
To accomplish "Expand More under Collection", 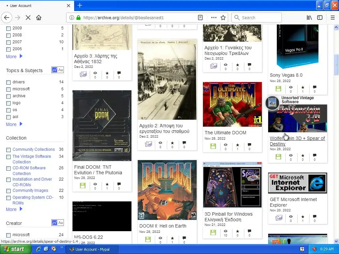I will (14, 209).
